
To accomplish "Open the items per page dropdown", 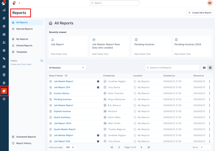I will pyautogui.click(x=70, y=147).
